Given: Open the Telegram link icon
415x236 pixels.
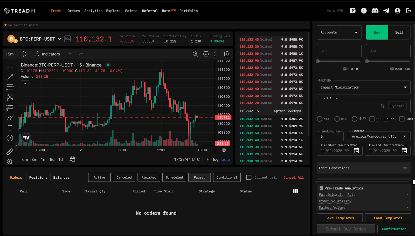Looking at the screenshot, I should click(x=386, y=11).
